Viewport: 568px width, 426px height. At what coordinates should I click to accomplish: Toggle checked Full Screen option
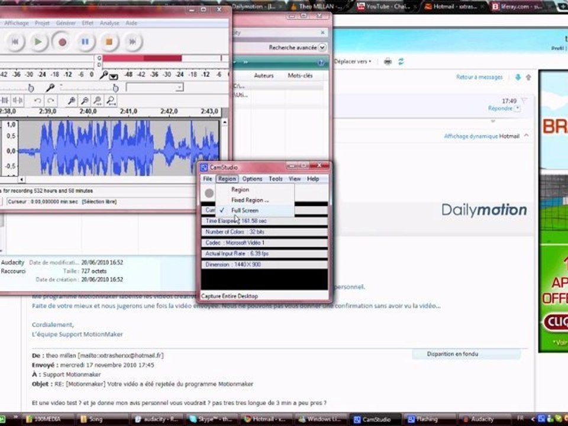[x=255, y=211]
